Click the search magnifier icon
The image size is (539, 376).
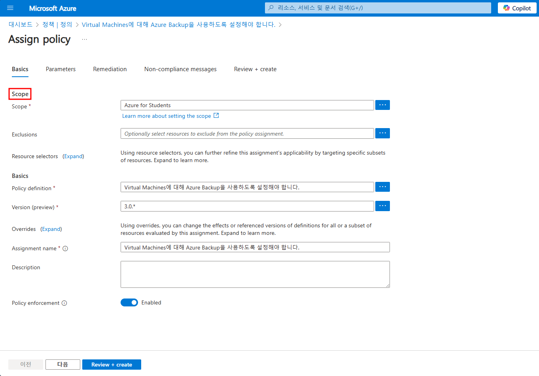(271, 8)
